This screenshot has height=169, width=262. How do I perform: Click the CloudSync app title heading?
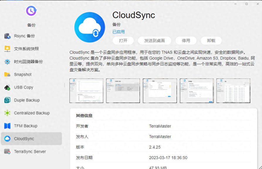pos(134,15)
